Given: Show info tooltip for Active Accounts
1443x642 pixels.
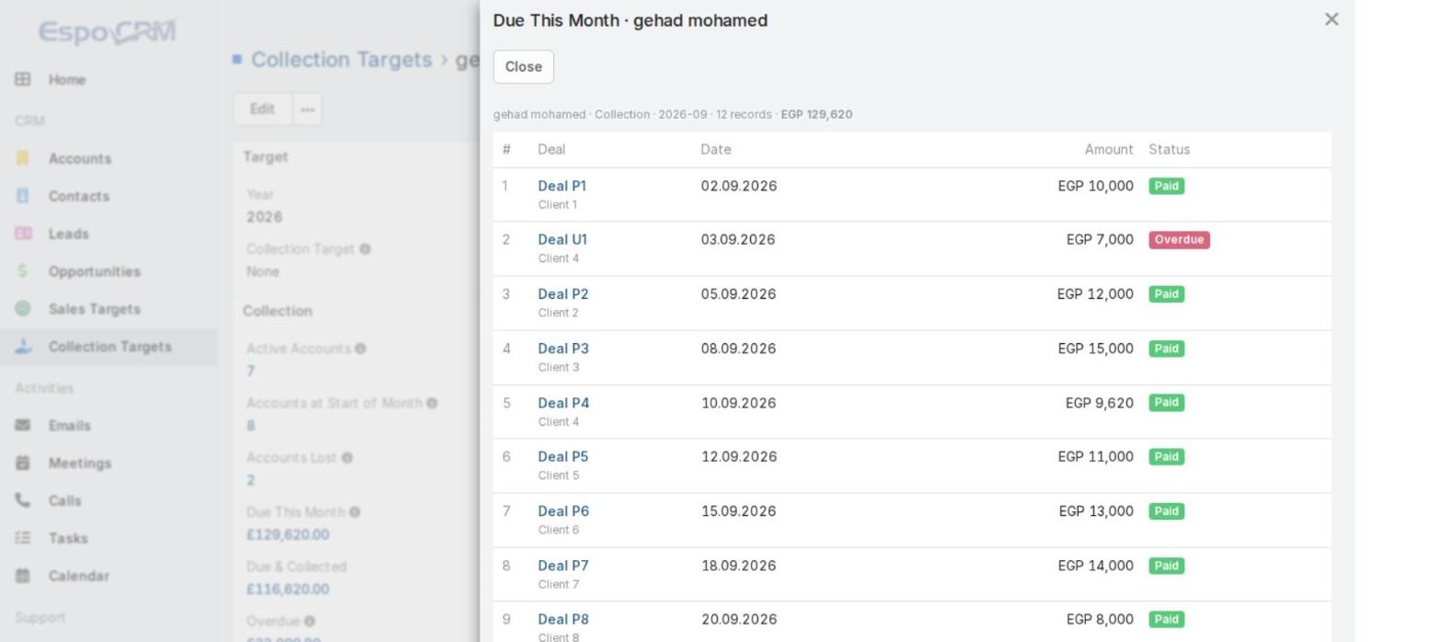Looking at the screenshot, I should pyautogui.click(x=361, y=349).
